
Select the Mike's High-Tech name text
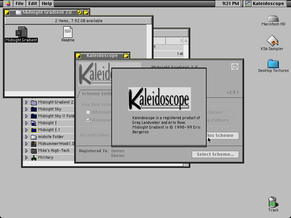[x=53, y=150]
